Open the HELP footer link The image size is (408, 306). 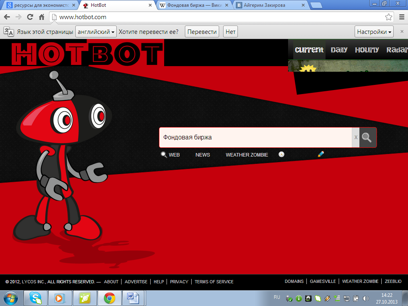pos(159,282)
